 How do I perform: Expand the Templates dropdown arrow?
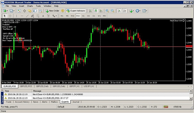click(x=147, y=11)
